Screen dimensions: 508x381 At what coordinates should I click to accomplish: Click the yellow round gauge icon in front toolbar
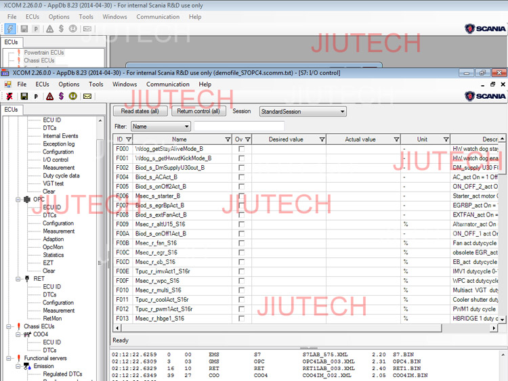(73, 96)
